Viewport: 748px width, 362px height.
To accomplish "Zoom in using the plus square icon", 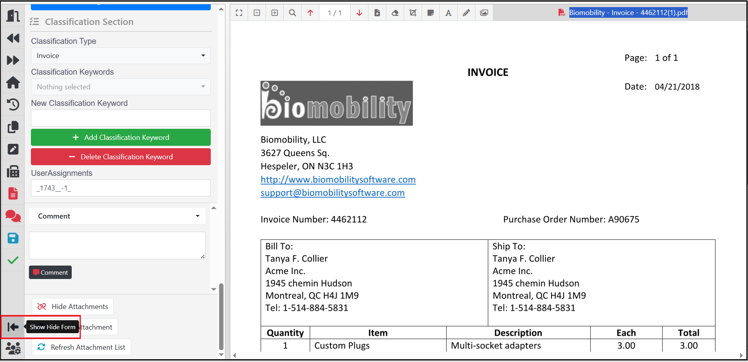I will click(275, 13).
